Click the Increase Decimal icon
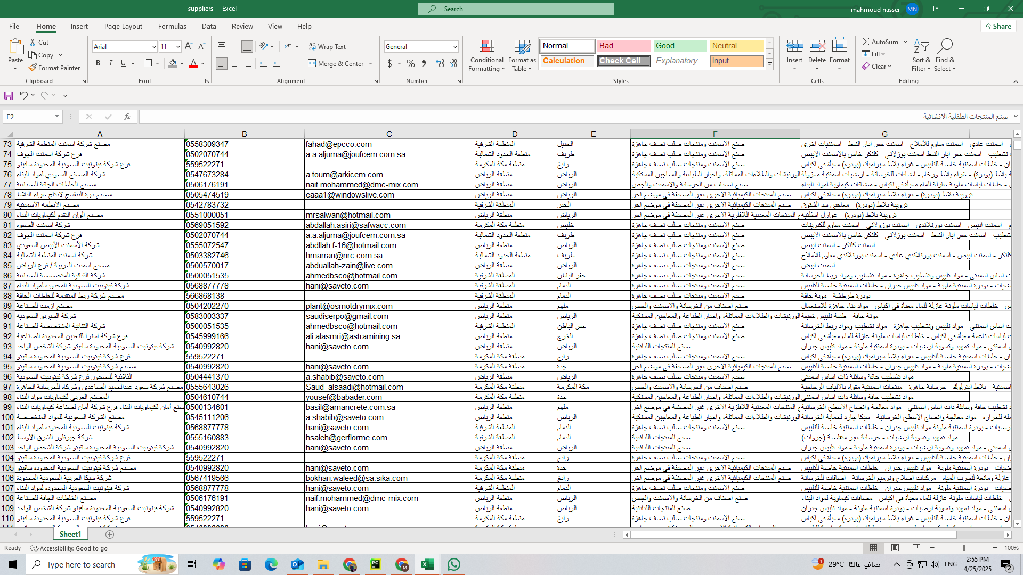This screenshot has width=1023, height=575. coord(440,63)
